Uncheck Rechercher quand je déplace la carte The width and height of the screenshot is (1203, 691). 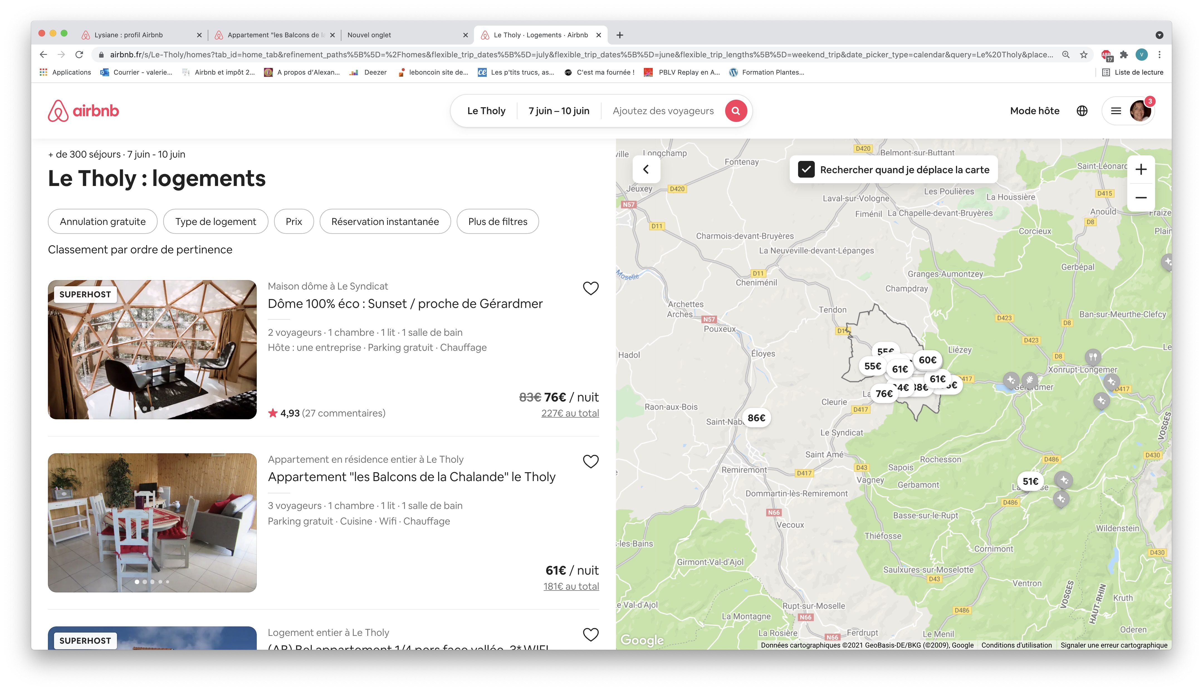click(806, 170)
